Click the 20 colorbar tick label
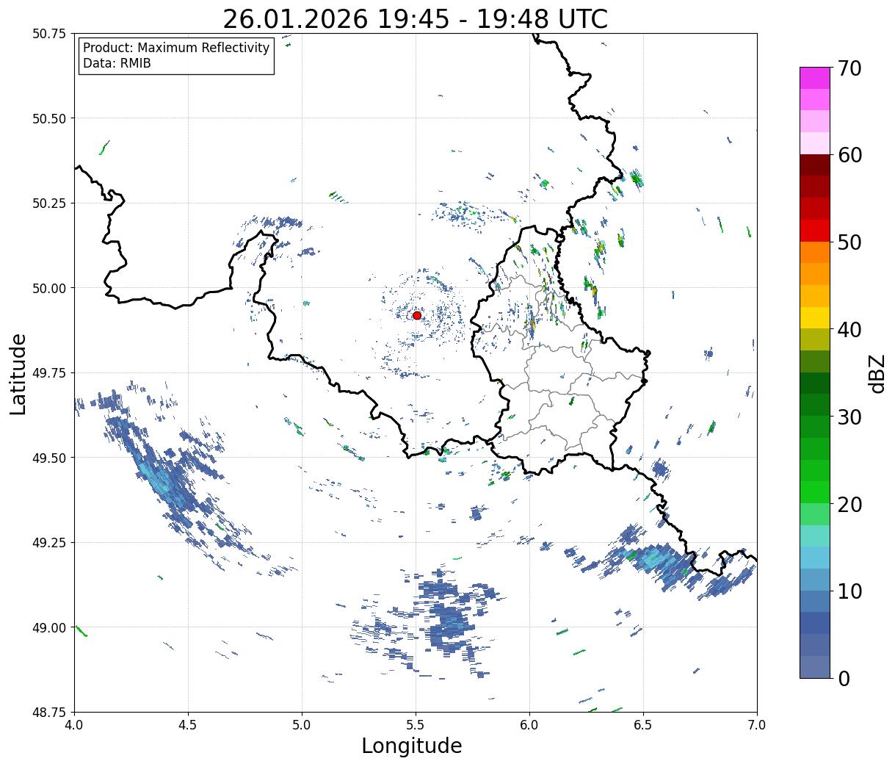This screenshot has width=895, height=764. pos(849,504)
